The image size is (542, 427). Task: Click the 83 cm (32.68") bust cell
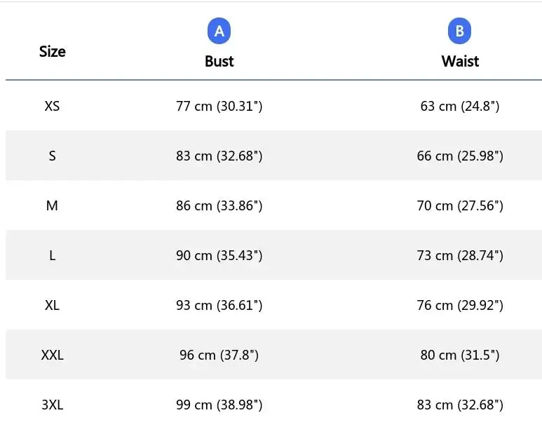[x=219, y=156]
